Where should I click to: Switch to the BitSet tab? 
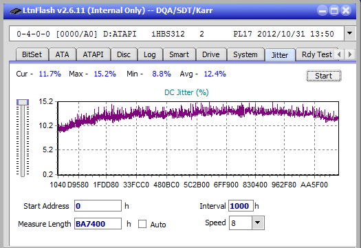tap(32, 54)
